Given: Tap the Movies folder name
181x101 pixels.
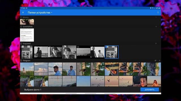Looking at the screenshot, I should pos(26,17).
